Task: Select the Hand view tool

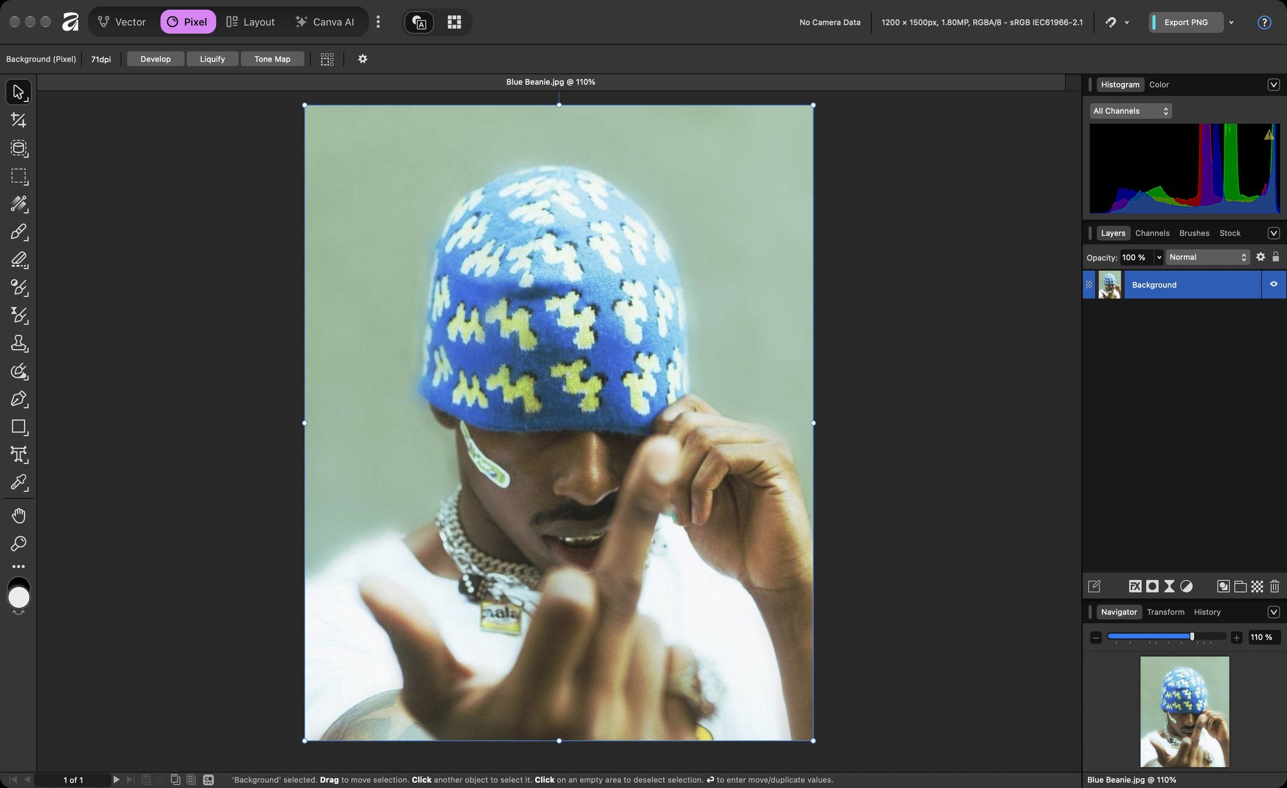Action: tap(18, 516)
